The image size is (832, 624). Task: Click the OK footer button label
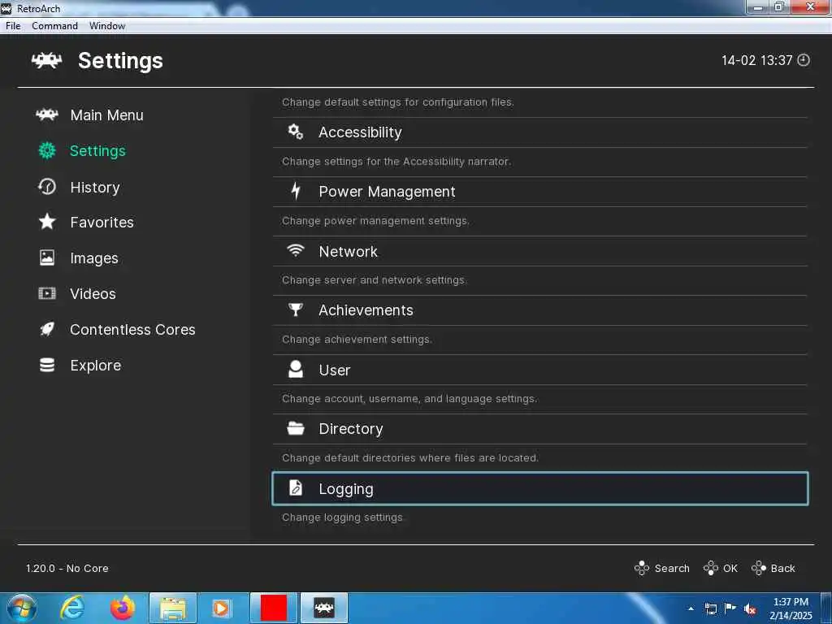tap(730, 568)
